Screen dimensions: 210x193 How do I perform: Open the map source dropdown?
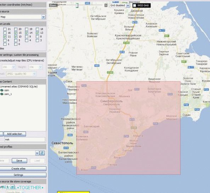tap(44, 17)
